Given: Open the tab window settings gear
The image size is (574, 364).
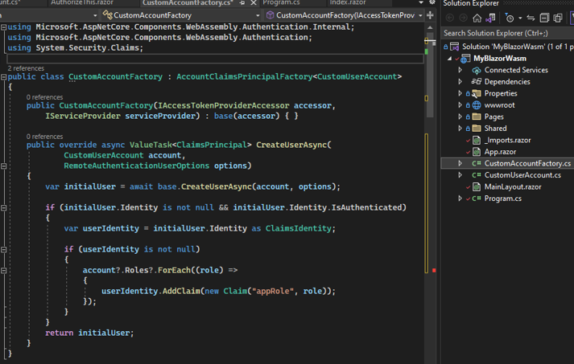Looking at the screenshot, I should coord(432,2).
